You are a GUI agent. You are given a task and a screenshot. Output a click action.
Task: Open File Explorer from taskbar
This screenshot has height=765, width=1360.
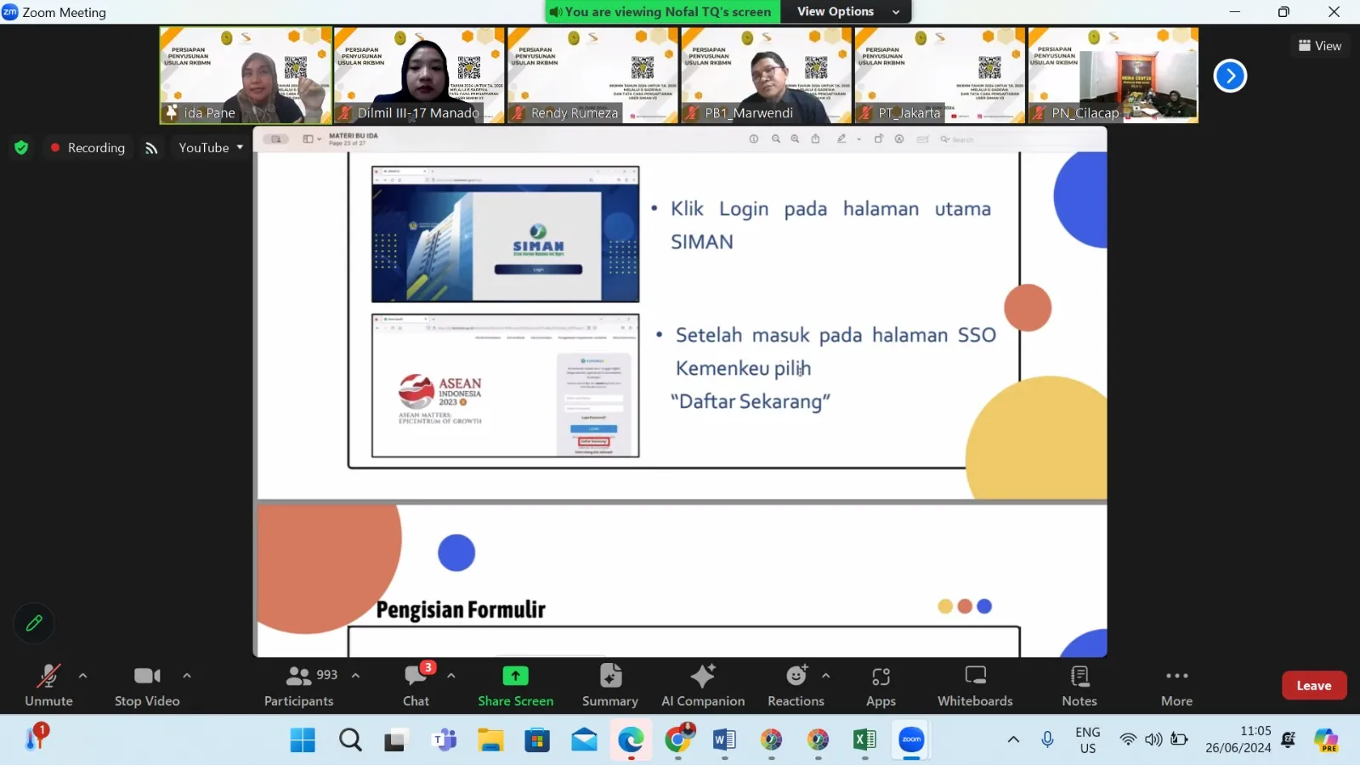490,740
